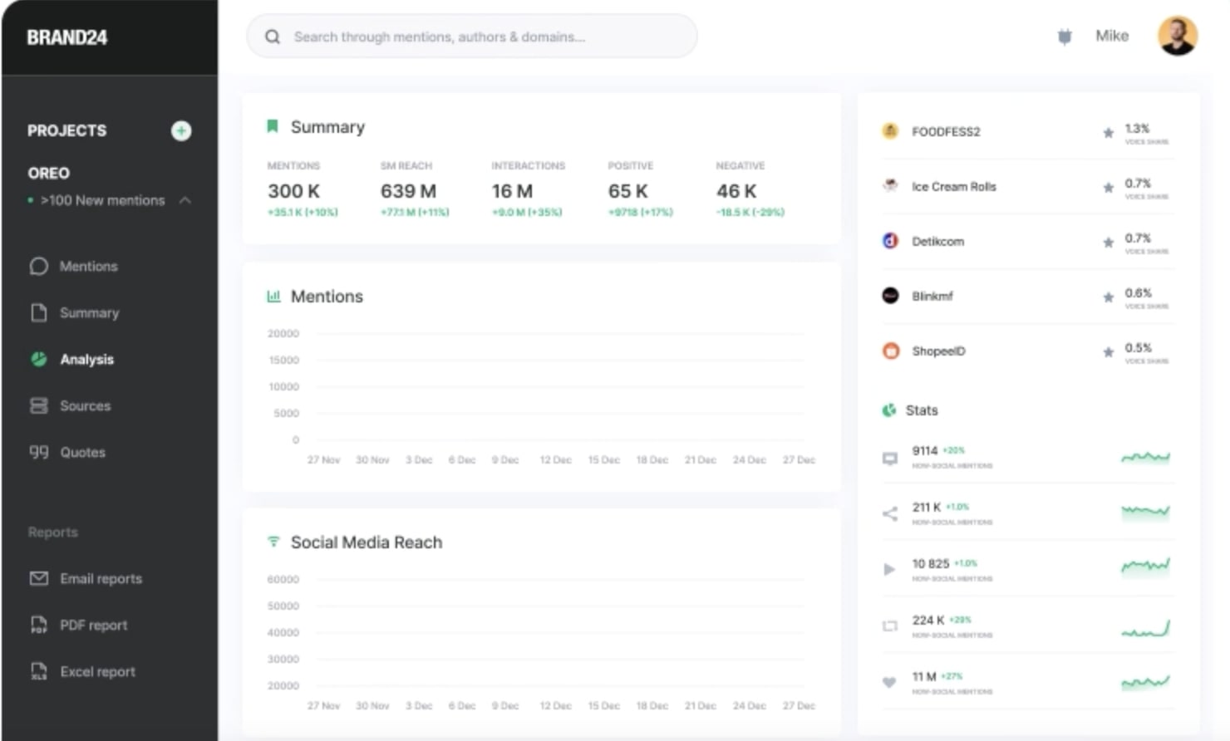The height and width of the screenshot is (741, 1230).
Task: Open Email reports
Action: pos(101,578)
